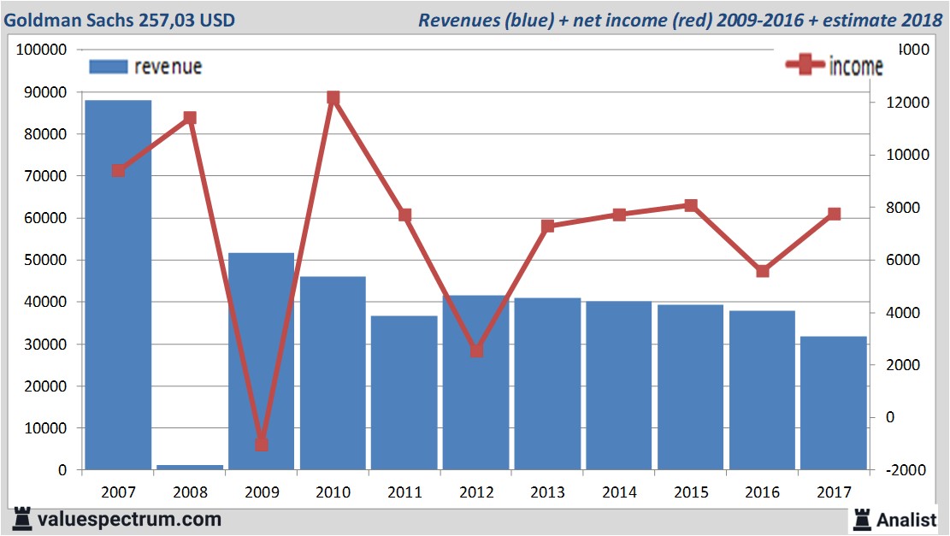The height and width of the screenshot is (536, 950).
Task: Select the 2009 revenue bar
Action: click(262, 361)
